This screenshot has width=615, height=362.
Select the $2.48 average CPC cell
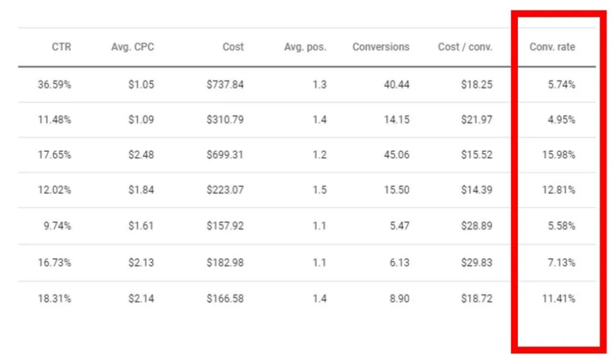(x=141, y=155)
